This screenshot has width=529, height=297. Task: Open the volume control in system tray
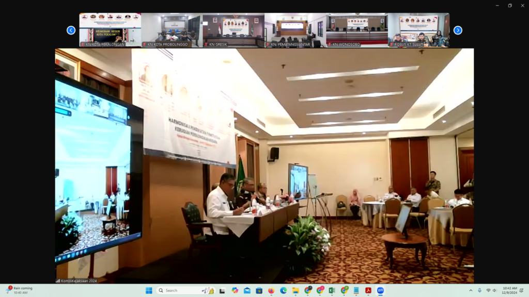tap(495, 290)
